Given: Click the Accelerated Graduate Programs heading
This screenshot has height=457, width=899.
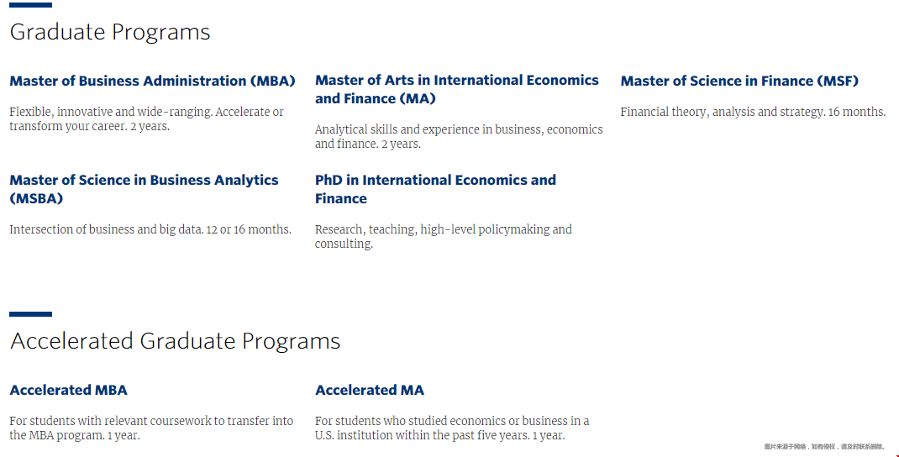Looking at the screenshot, I should pos(175,341).
